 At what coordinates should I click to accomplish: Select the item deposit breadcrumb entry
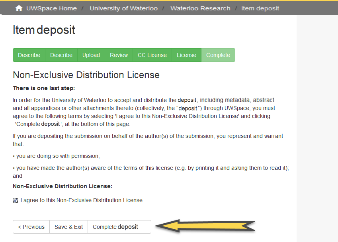click(x=260, y=8)
